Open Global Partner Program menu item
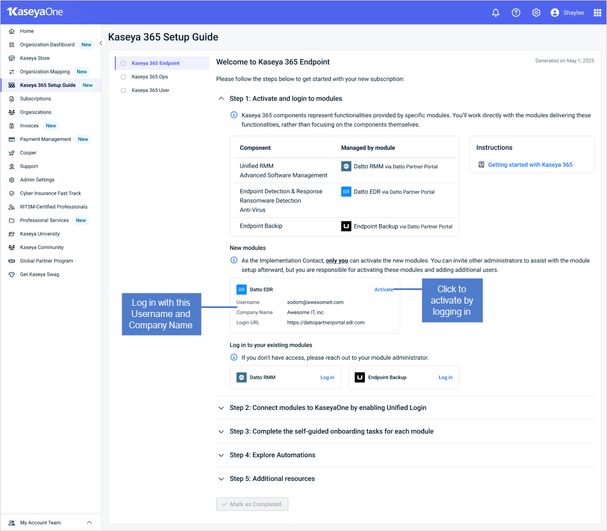607x531 pixels. pos(46,261)
